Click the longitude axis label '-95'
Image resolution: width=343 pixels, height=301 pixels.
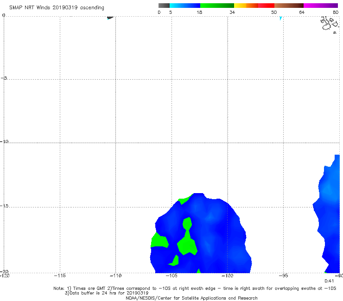(x=284, y=276)
